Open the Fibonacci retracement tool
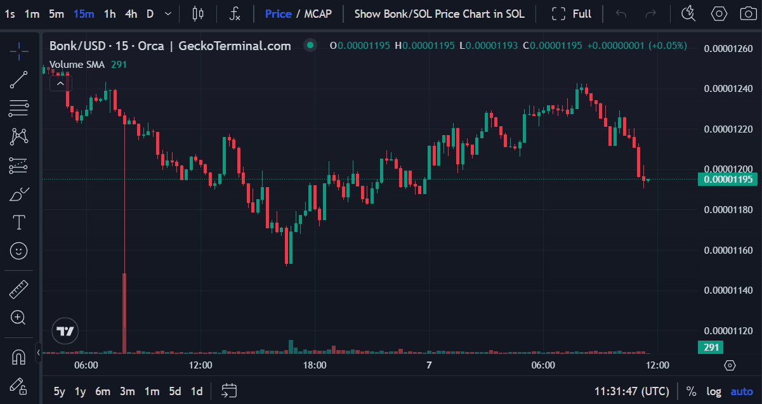This screenshot has width=762, height=404. [18, 108]
